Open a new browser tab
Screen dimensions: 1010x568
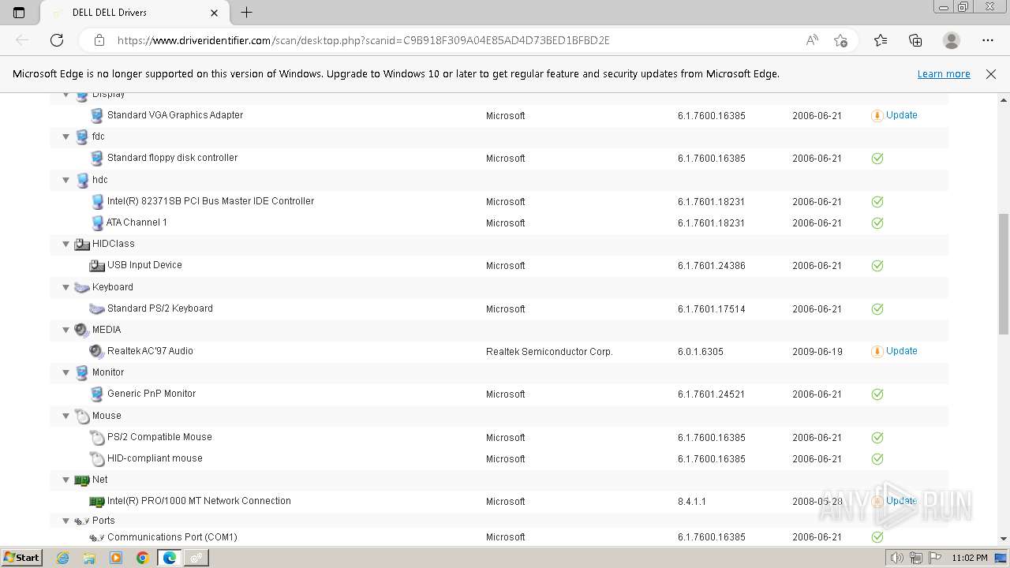coord(246,13)
